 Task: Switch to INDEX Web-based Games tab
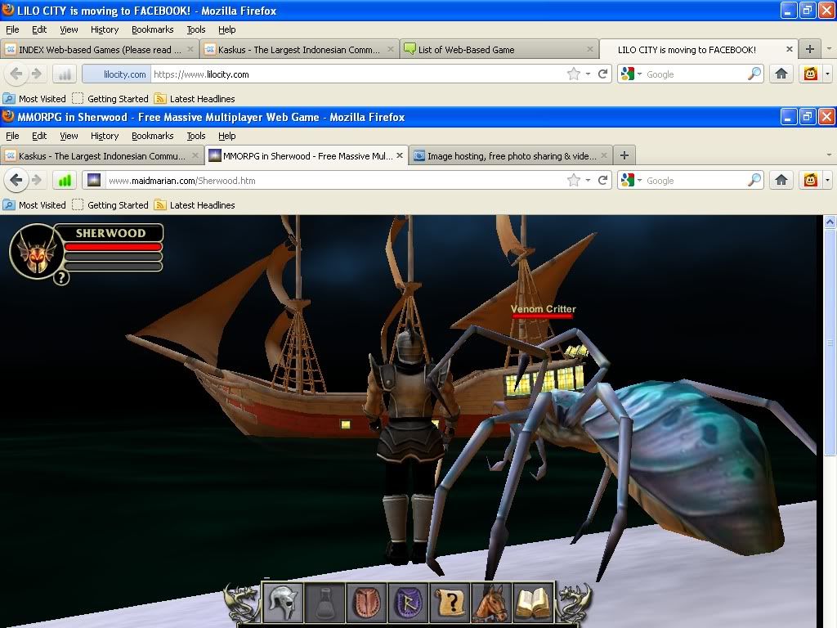click(99, 50)
